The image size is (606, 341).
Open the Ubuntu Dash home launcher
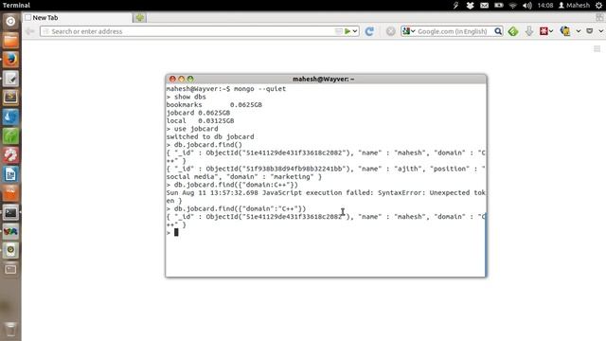(10, 21)
